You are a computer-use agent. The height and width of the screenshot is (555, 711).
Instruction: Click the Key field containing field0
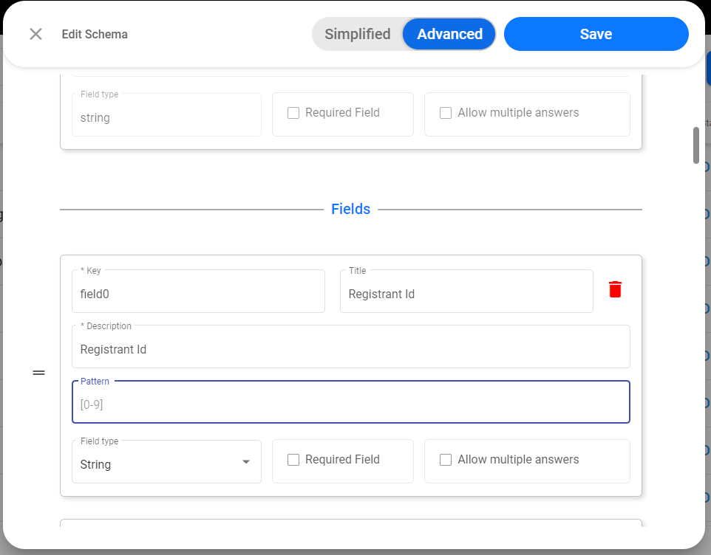pos(198,291)
